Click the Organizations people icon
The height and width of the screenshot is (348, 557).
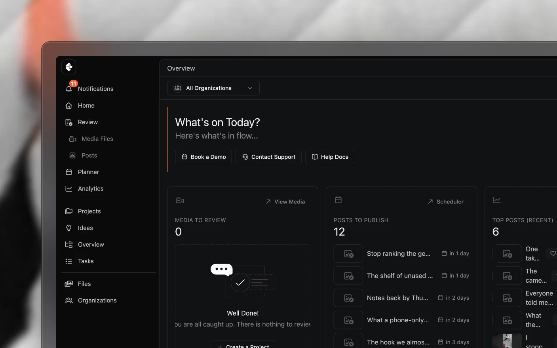69,300
